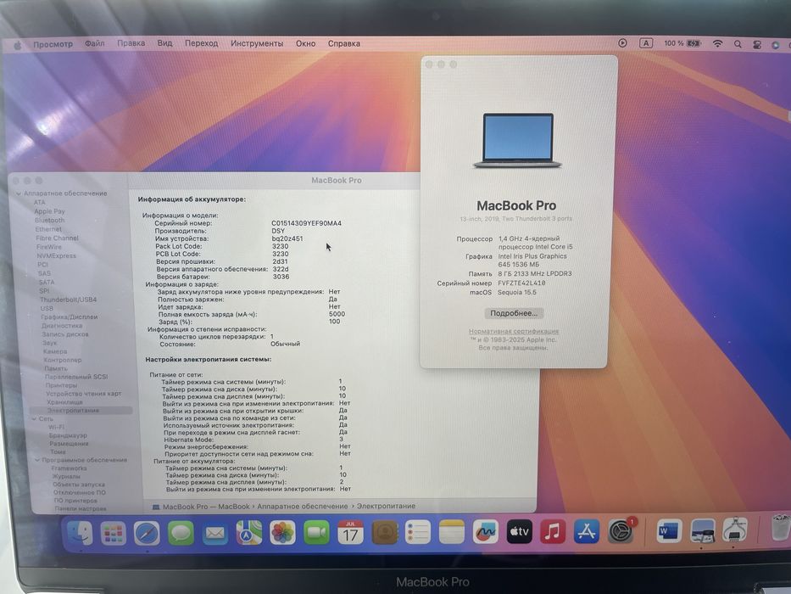
Task: Select Хранилище in the sidebar
Action: coord(64,402)
